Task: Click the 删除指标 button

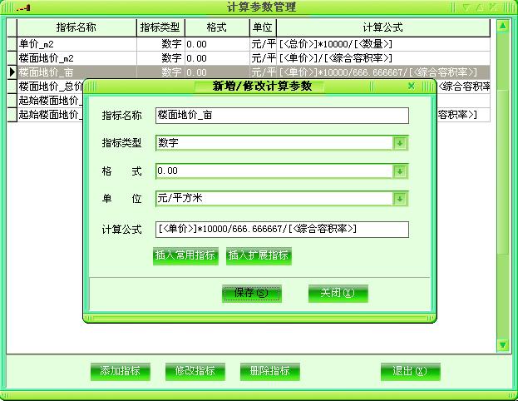Action: point(270,372)
